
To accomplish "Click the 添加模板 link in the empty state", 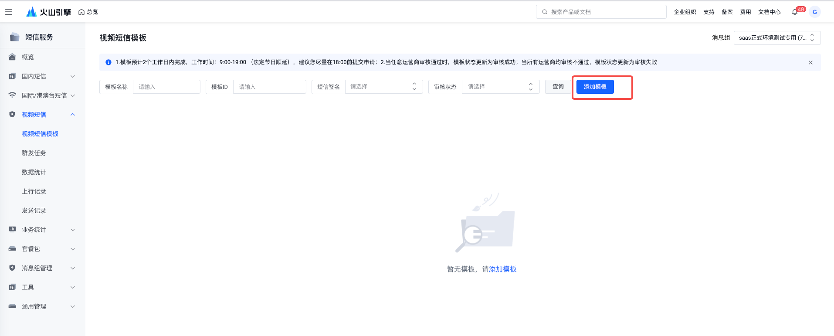I will (x=503, y=269).
